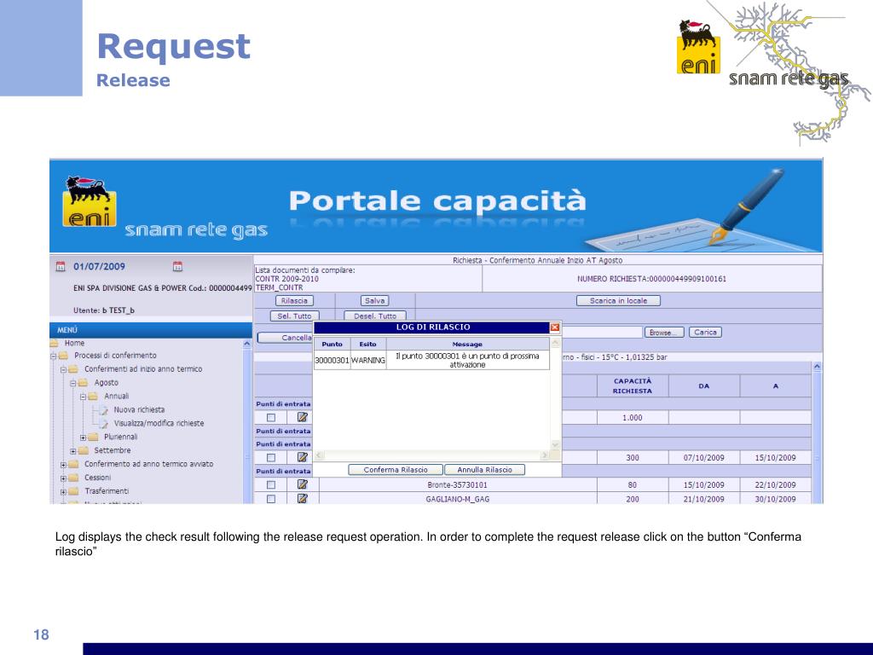Click the Rilascia button
Viewport: 873px width, 655px height.
294,301
